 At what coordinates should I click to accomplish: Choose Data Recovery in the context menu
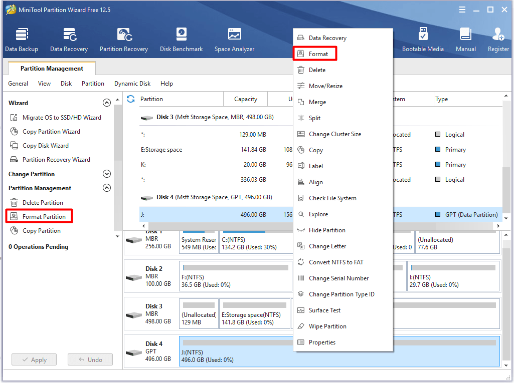[343, 38]
